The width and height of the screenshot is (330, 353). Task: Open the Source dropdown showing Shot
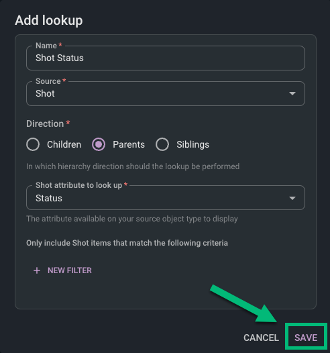166,94
